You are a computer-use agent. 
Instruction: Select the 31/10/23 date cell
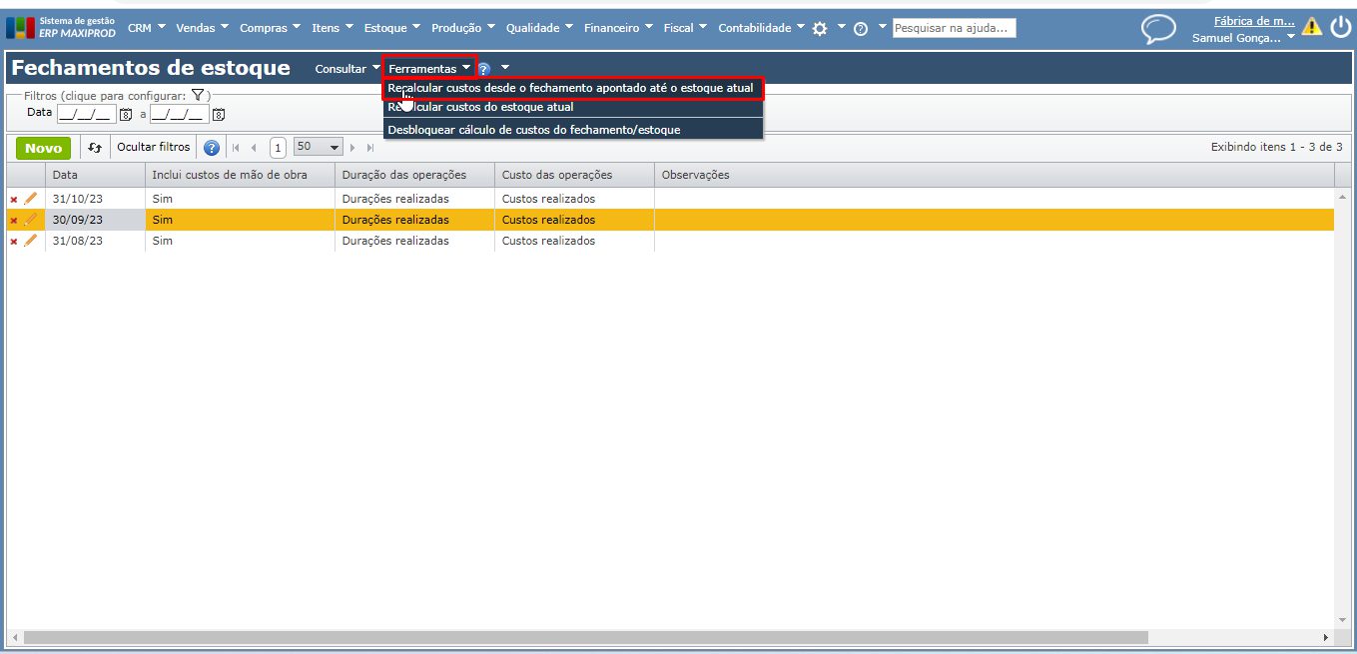pos(95,199)
